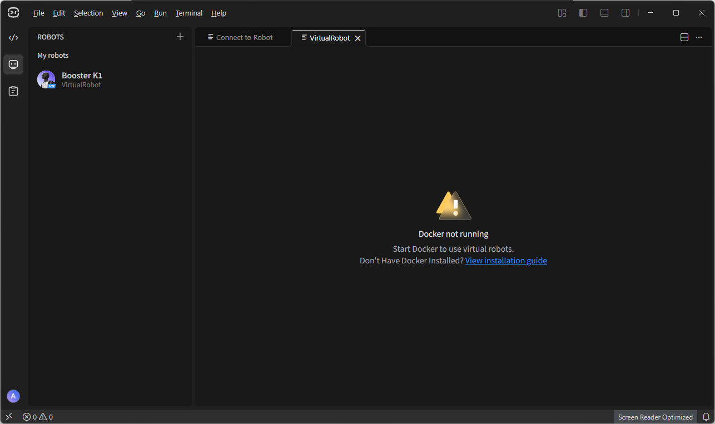The width and height of the screenshot is (715, 424).
Task: Open the View menu
Action: pyautogui.click(x=120, y=13)
